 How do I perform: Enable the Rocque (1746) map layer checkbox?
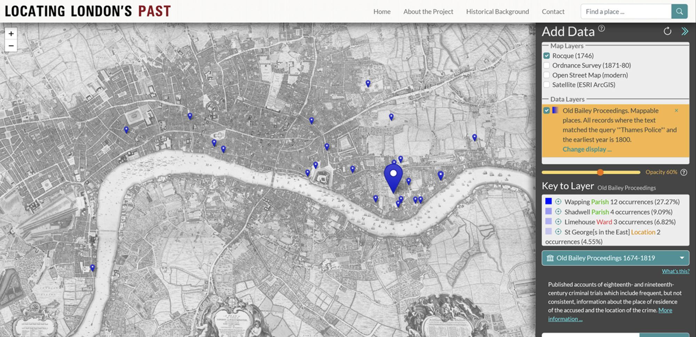point(547,56)
